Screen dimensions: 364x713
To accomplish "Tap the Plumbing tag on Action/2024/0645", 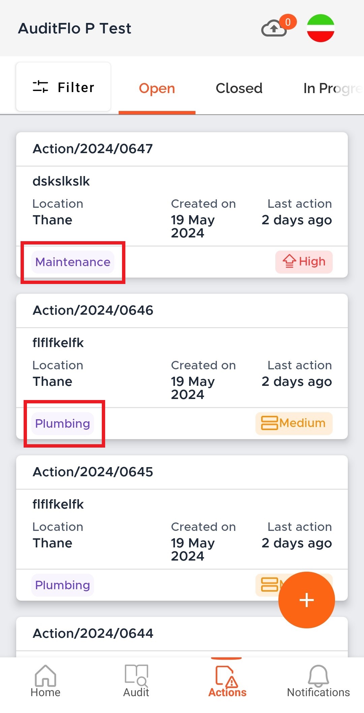I will coord(63,585).
